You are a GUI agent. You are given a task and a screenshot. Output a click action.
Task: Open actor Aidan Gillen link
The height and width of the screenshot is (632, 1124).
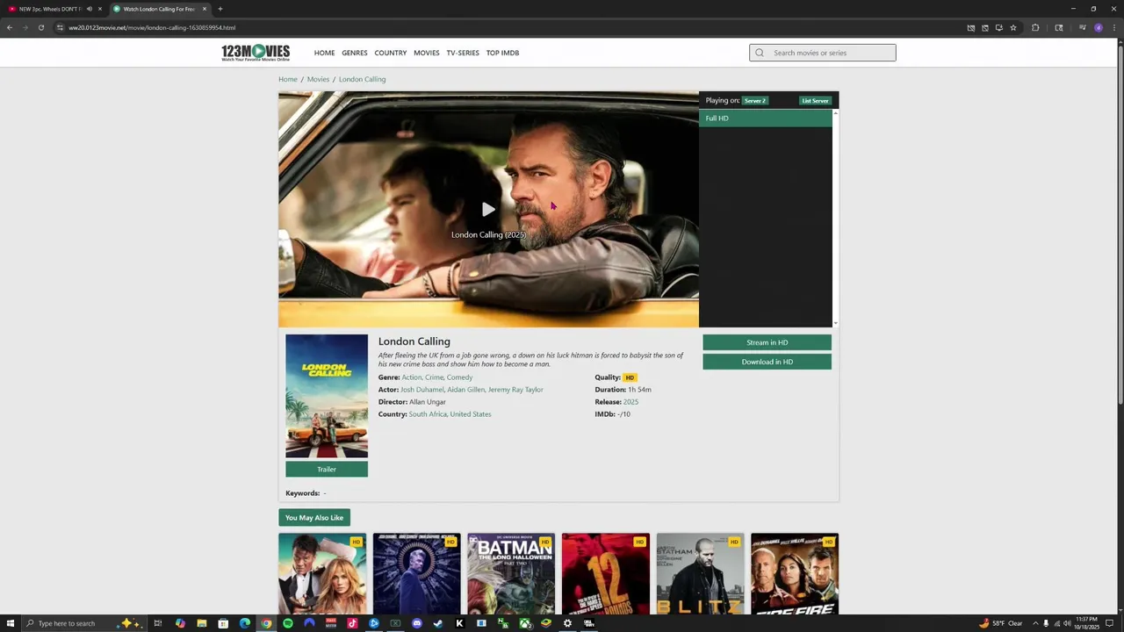coord(465,390)
